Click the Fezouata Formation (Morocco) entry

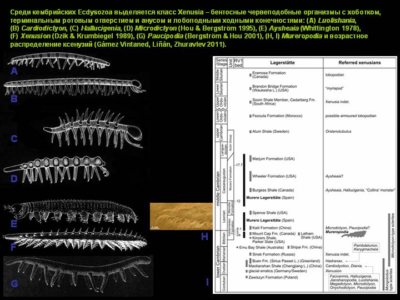coord(277,116)
